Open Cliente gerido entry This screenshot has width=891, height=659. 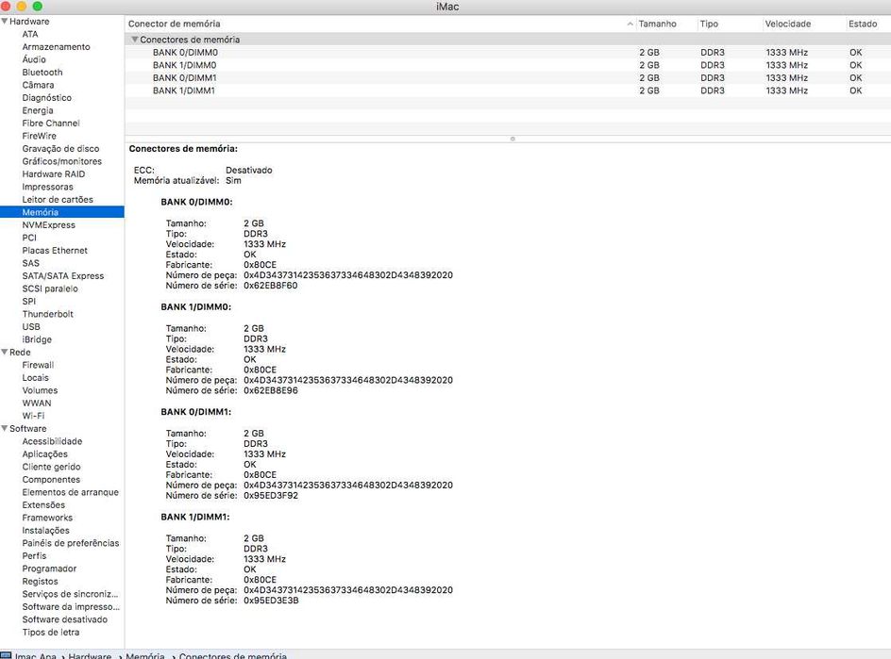click(51, 467)
